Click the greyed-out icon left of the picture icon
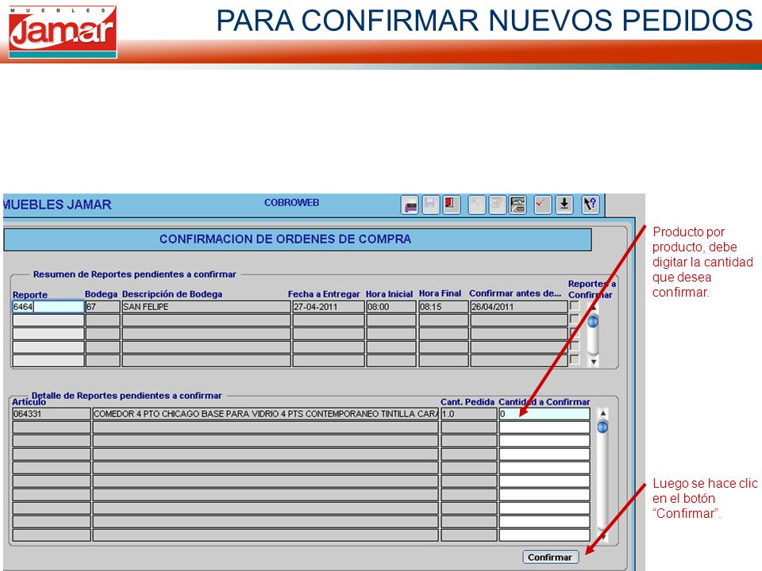Viewport: 762px width, 571px height. coord(497,205)
